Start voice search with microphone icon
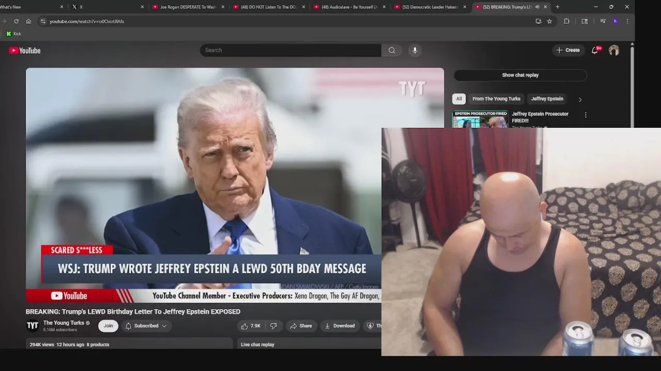The image size is (661, 371). click(415, 50)
